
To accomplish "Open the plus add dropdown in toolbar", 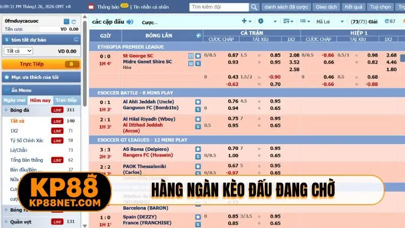I will pyautogui.click(x=247, y=21).
